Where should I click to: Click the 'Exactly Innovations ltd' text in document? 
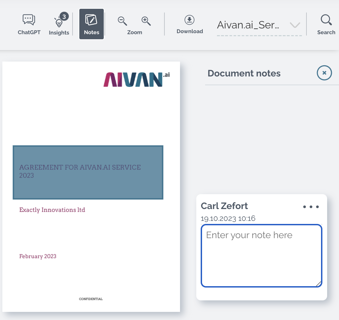52,210
